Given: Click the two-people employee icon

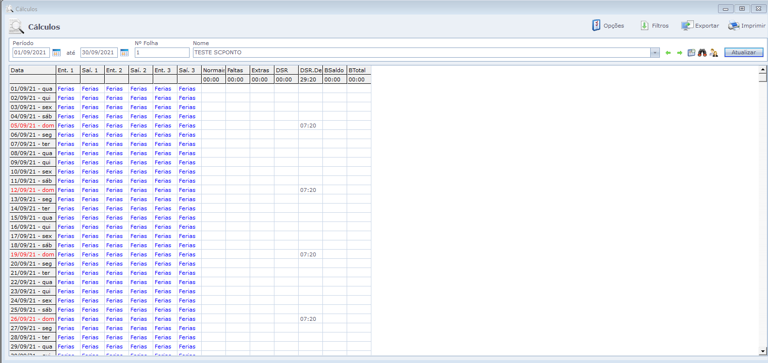Looking at the screenshot, I should [x=714, y=53].
